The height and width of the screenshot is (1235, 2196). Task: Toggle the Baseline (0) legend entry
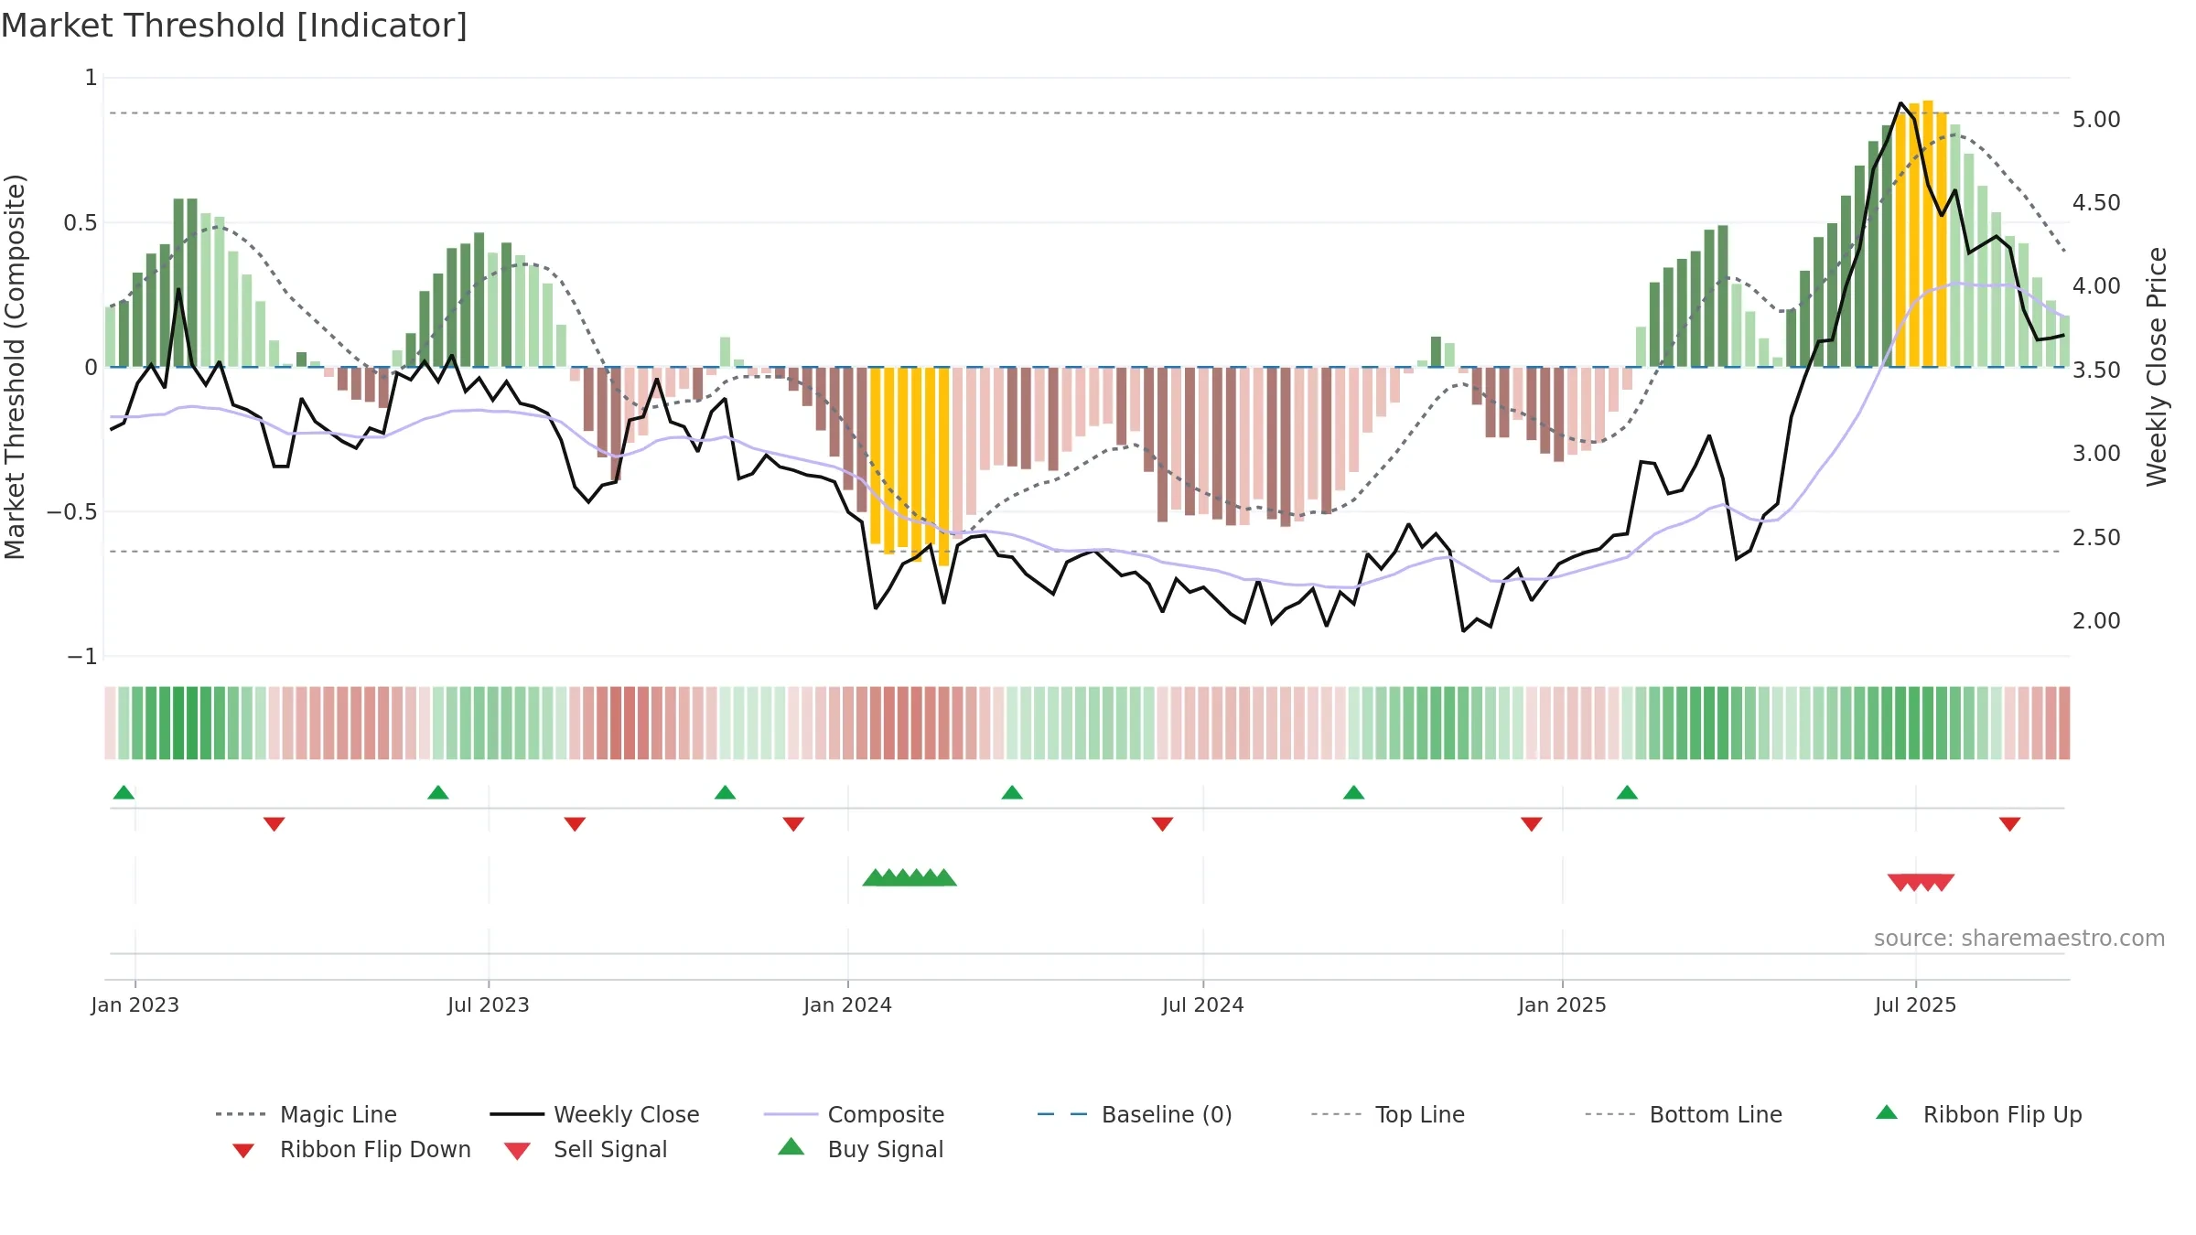1135,1114
